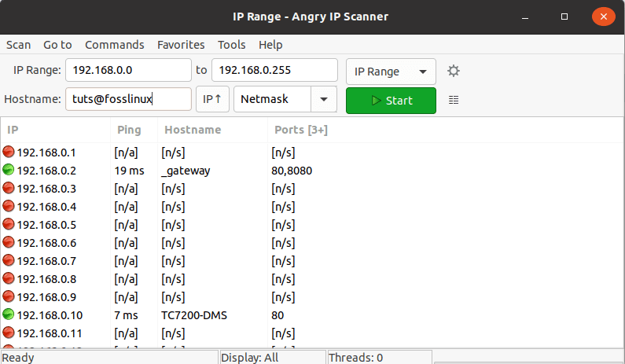Image resolution: width=625 pixels, height=364 pixels.
Task: Open the preferences gear icon
Action: point(453,71)
